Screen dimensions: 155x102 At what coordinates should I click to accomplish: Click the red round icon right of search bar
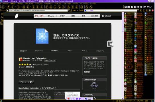click(x=153, y=10)
